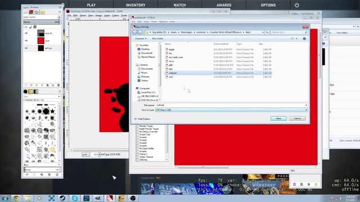Click Back arrow in Save VTF dialog
Viewport: 360px width, 202px height.
135,33
